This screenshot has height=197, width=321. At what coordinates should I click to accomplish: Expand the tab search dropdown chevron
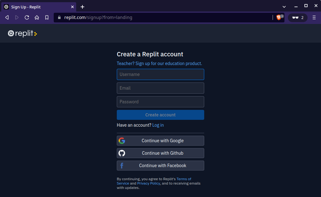coord(284,7)
